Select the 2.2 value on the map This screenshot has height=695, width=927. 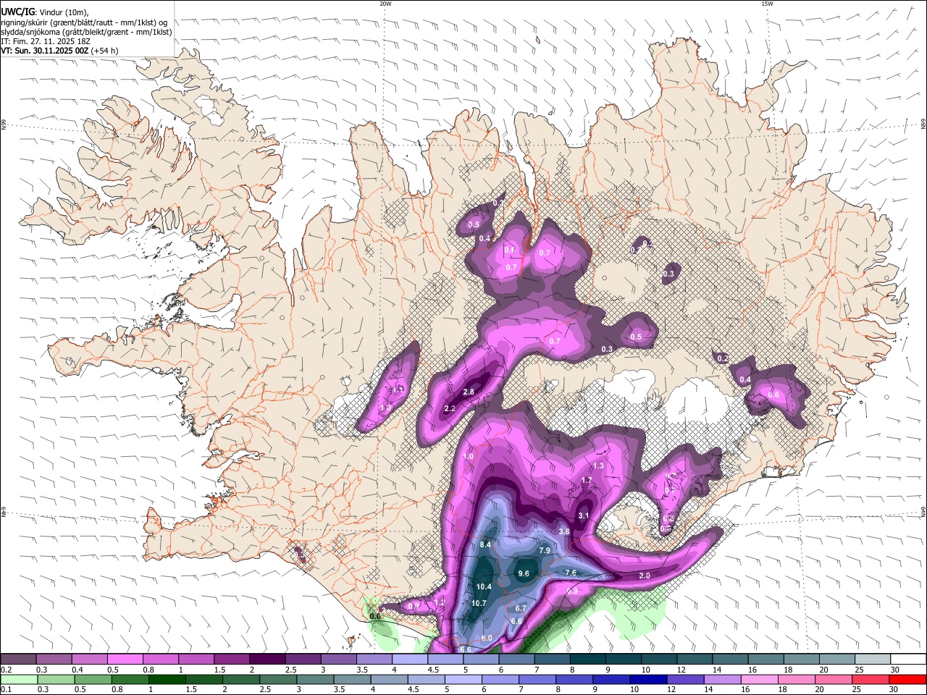tap(450, 408)
